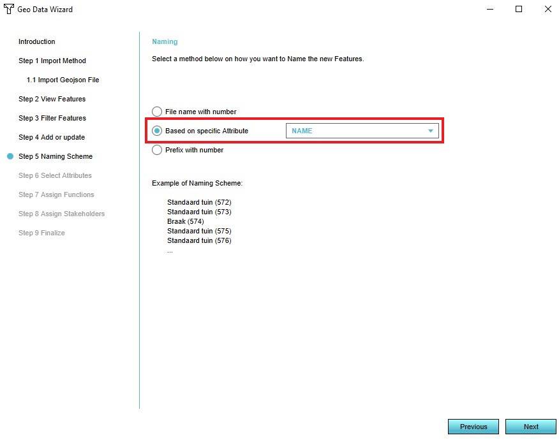Select Step 5 Naming Scheme in sidebar

[55, 156]
